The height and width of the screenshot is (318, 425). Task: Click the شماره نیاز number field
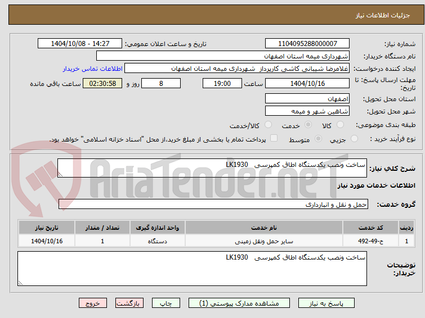tap(307, 44)
